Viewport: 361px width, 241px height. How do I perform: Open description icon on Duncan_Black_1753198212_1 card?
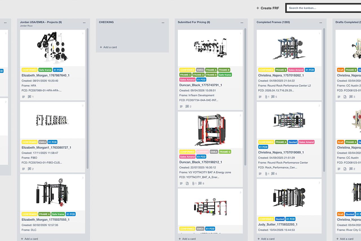(181, 184)
